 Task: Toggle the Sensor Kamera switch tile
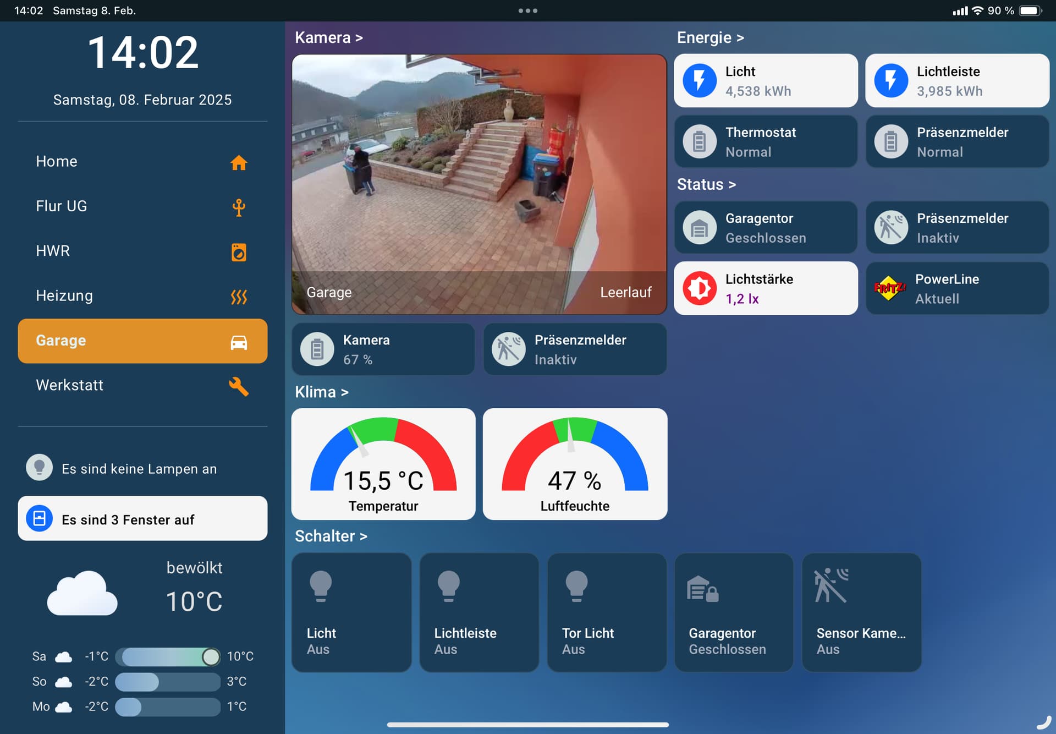pyautogui.click(x=861, y=612)
